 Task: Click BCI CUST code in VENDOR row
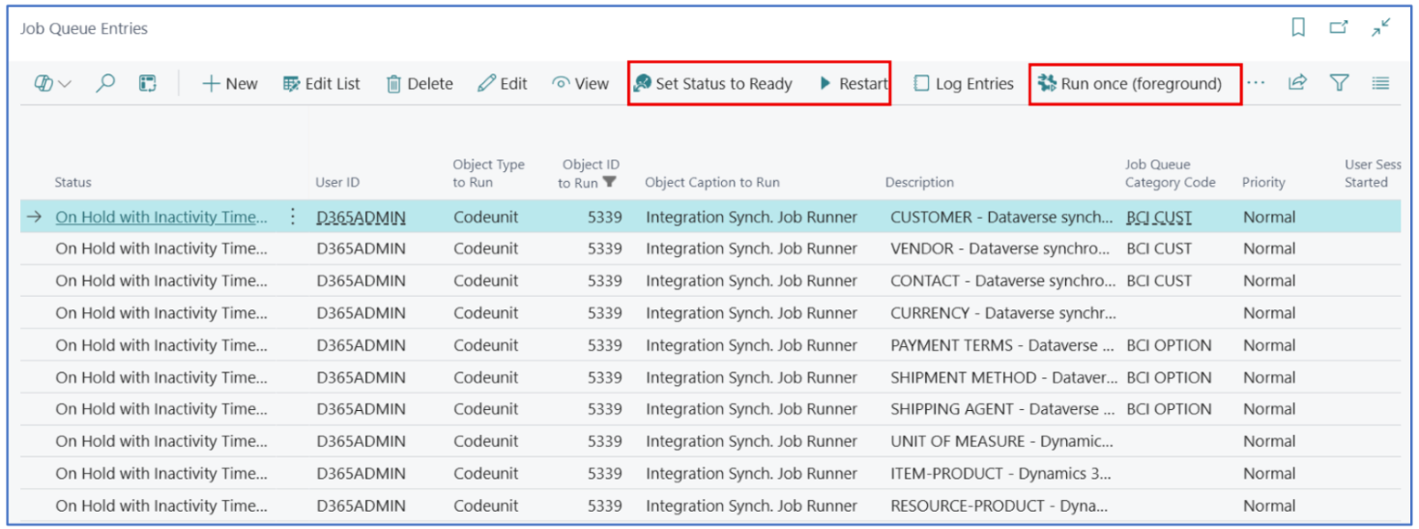[1159, 249]
